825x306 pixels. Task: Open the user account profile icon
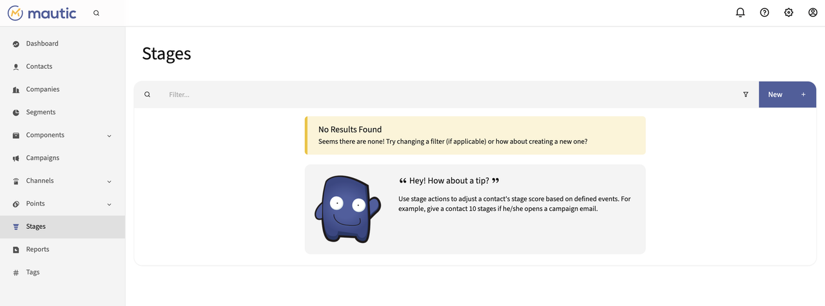[x=813, y=12]
